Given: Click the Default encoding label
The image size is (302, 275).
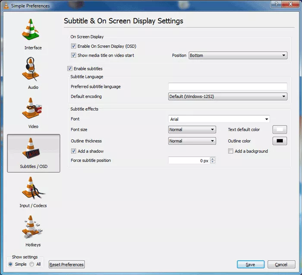Looking at the screenshot, I should point(86,96).
